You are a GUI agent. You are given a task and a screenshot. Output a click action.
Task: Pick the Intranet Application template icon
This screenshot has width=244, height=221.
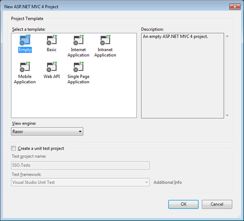coord(105,40)
